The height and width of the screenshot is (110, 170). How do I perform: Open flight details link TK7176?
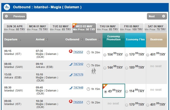78,74
